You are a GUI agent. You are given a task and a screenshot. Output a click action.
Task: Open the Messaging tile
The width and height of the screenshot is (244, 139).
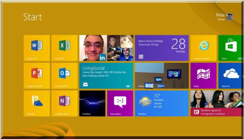(120, 103)
